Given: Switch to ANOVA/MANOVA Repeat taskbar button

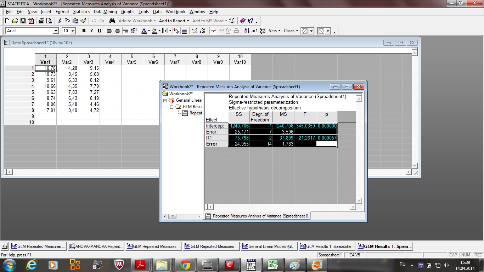Looking at the screenshot, I should click(96, 246).
